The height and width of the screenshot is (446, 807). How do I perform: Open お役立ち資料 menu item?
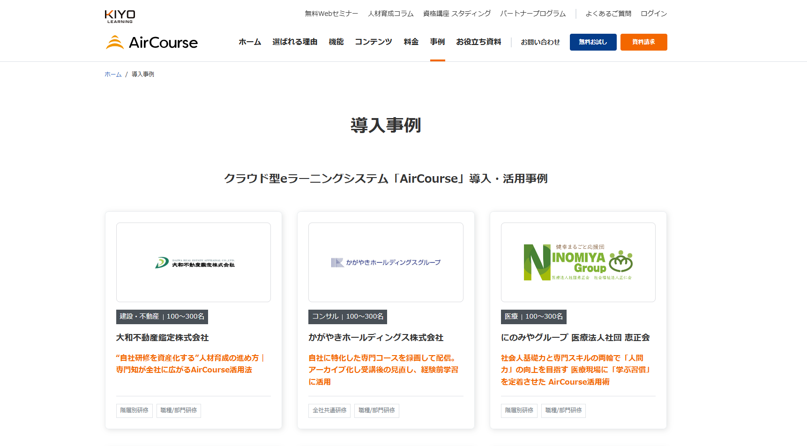pyautogui.click(x=478, y=42)
